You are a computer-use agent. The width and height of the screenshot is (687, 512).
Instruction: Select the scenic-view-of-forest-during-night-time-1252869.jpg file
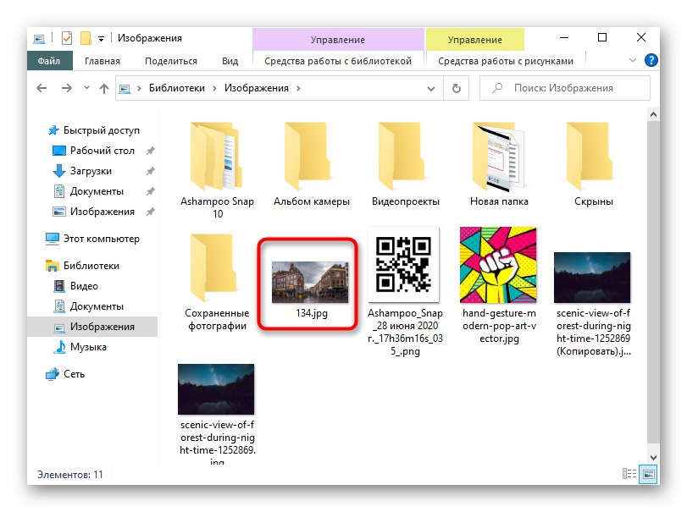pyautogui.click(x=217, y=414)
